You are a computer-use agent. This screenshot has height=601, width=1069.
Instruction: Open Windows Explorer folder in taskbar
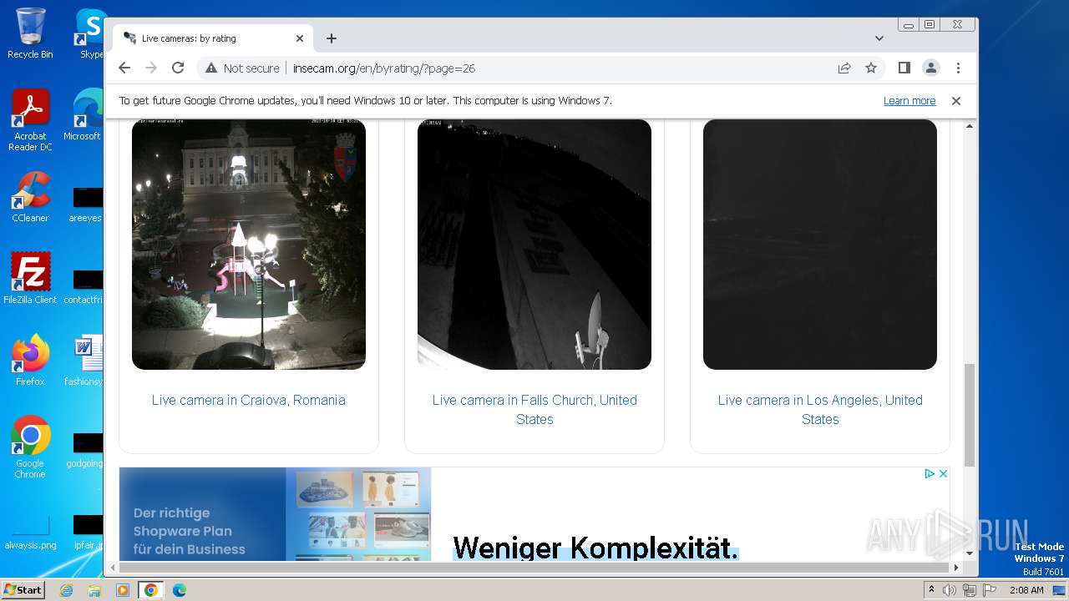94,590
